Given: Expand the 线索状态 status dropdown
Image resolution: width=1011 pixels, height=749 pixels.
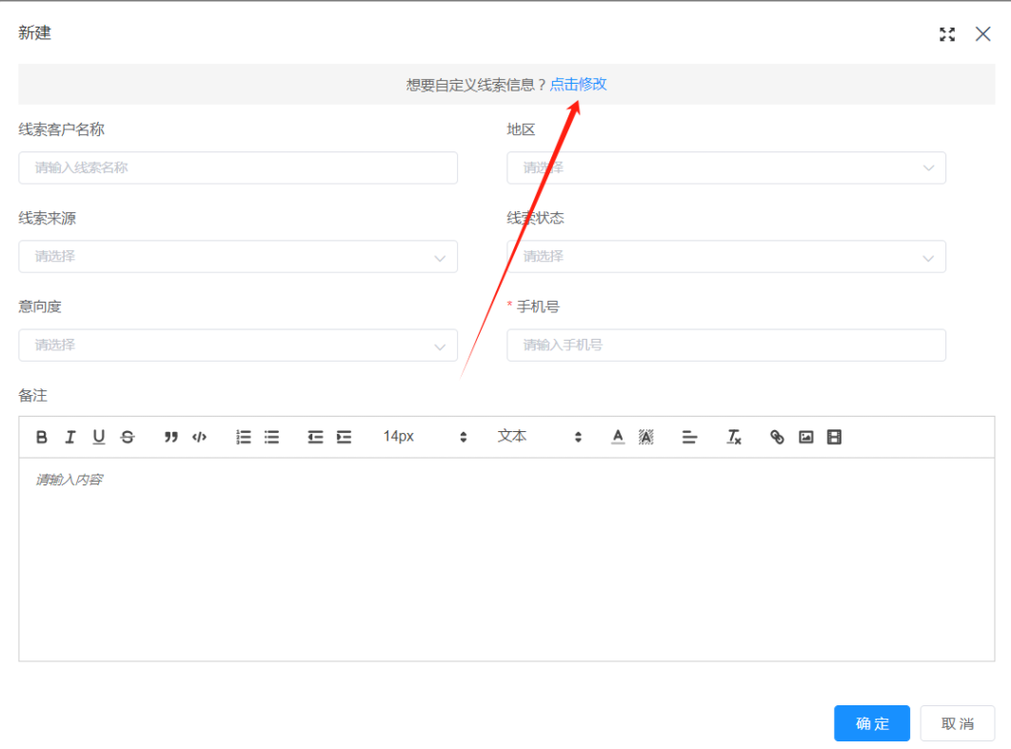Looking at the screenshot, I should (725, 256).
